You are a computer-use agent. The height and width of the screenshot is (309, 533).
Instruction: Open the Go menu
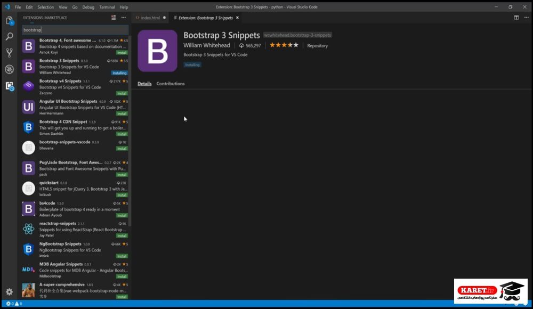[75, 7]
